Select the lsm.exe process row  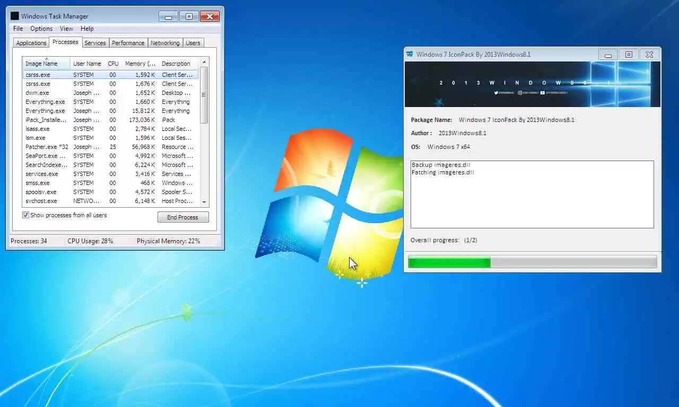110,138
